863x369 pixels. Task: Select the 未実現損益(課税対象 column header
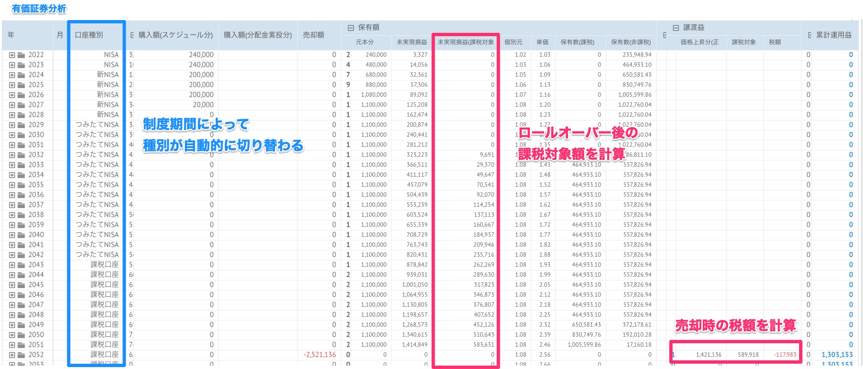(465, 42)
